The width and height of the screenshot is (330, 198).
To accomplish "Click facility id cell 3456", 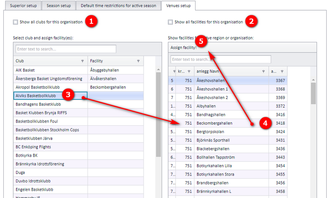I will pyautogui.click(x=278, y=183).
